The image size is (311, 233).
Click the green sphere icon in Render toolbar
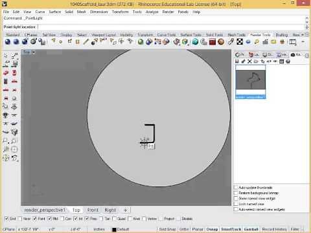141,41
